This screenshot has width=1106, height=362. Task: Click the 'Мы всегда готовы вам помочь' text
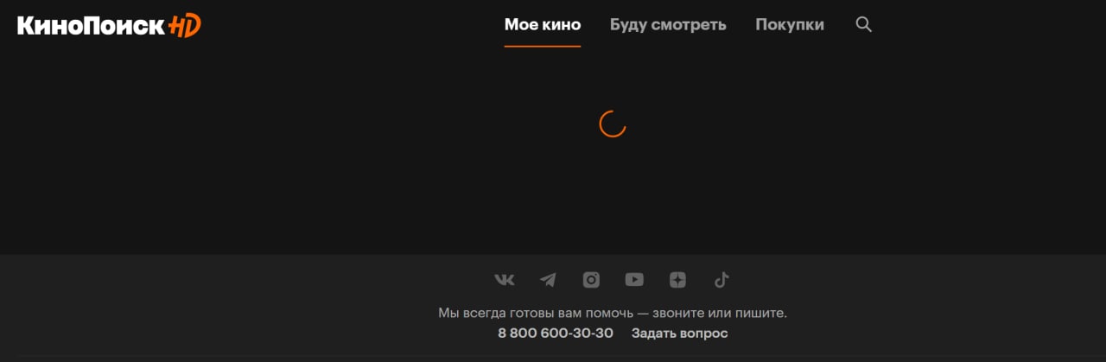[x=536, y=313]
